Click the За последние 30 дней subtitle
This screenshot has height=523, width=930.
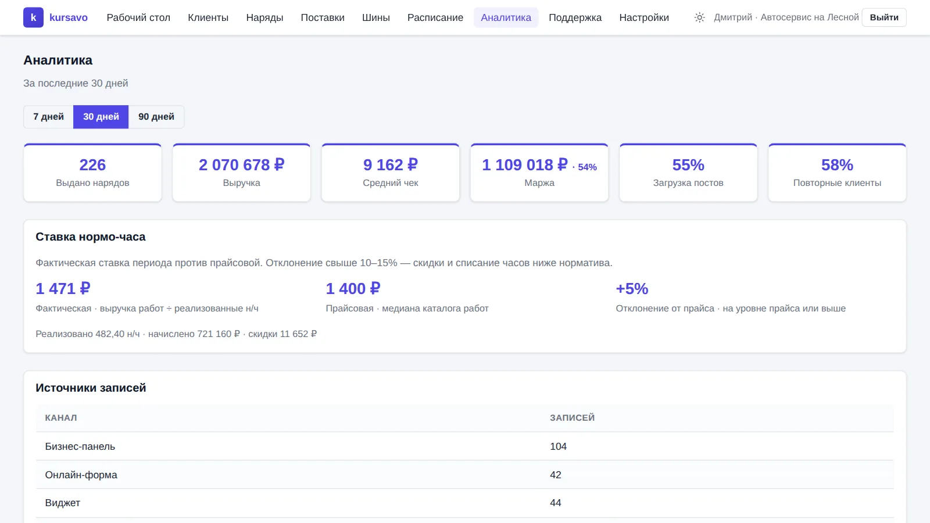76,83
